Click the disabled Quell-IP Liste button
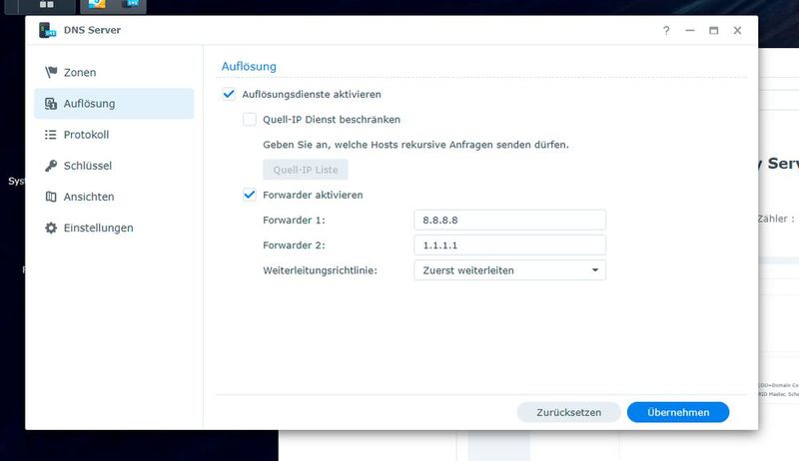 (x=306, y=170)
